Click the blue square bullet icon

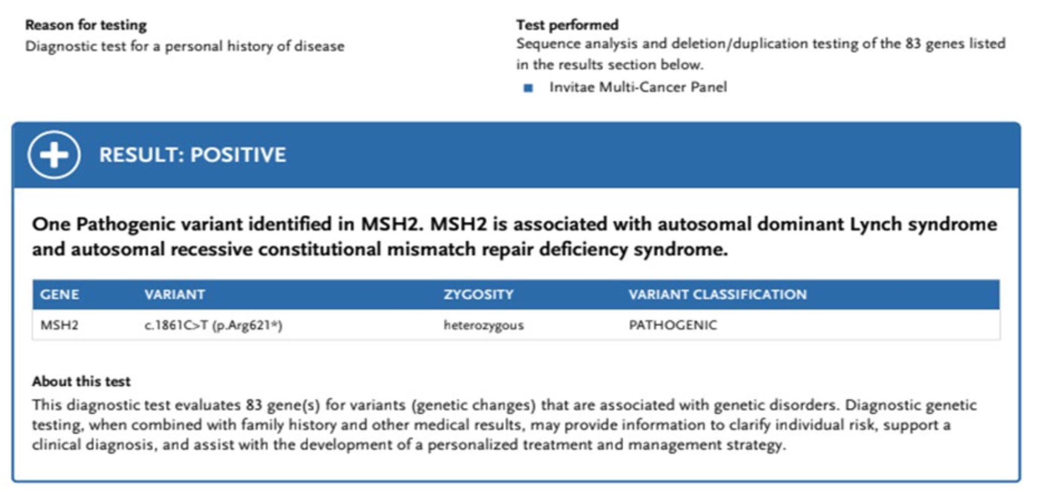tap(528, 88)
